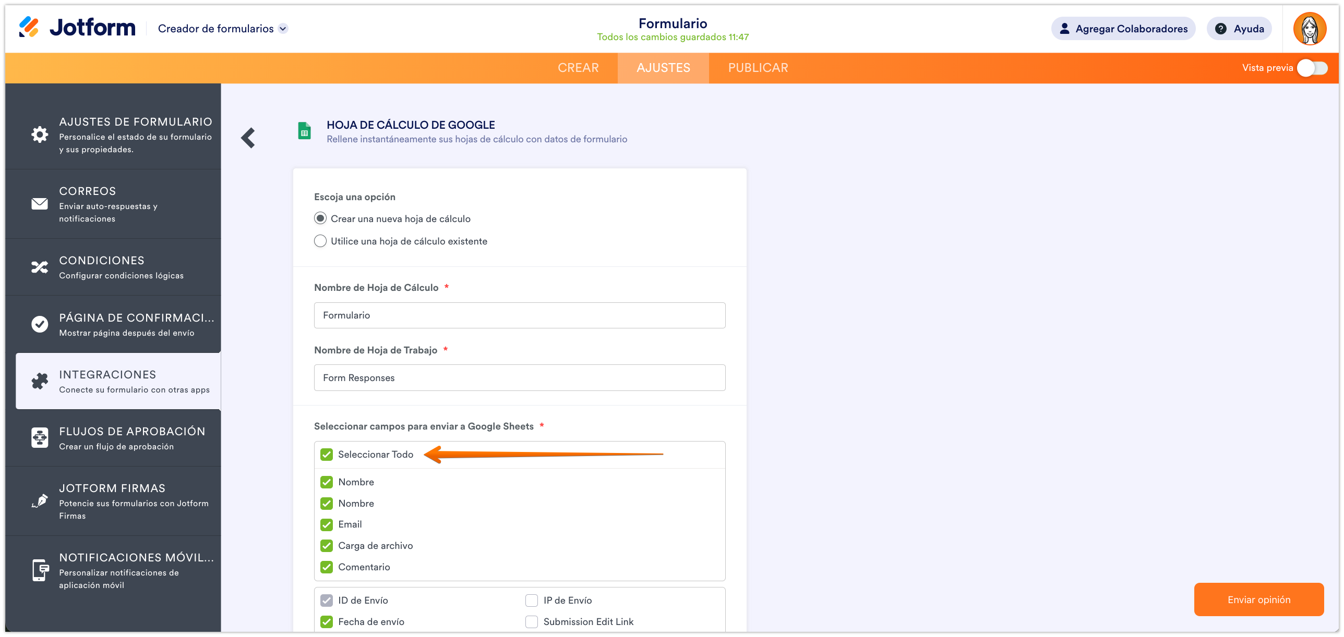Switch to the CREAR tab
1344x637 pixels.
tap(578, 68)
